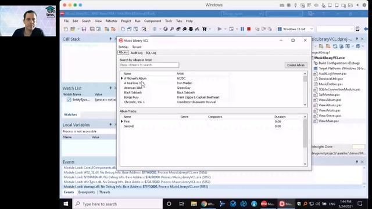
Task: Click the Save toolbar icon
Action: [x=84, y=29]
